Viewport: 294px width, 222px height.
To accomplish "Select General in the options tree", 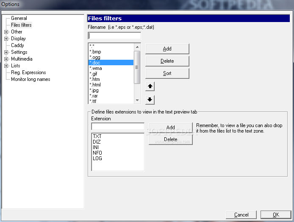I will pos(19,18).
